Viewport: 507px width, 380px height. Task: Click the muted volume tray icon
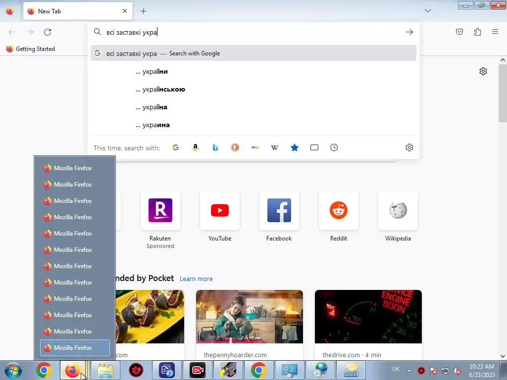click(457, 371)
